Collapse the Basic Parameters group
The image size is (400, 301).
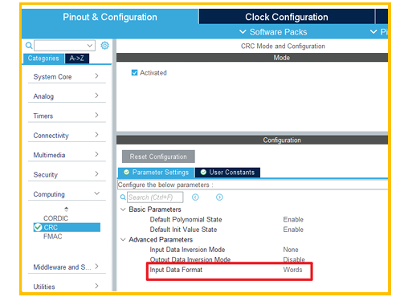click(x=123, y=209)
